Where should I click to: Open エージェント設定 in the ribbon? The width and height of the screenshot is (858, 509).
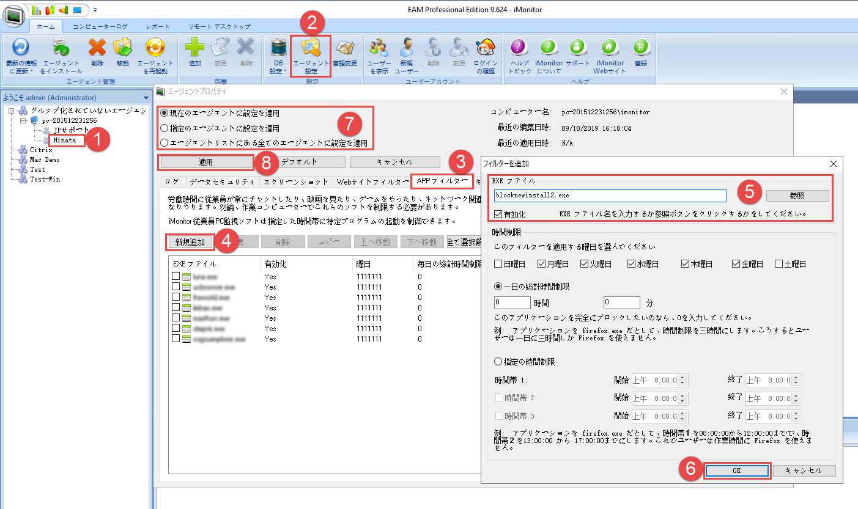[311, 56]
